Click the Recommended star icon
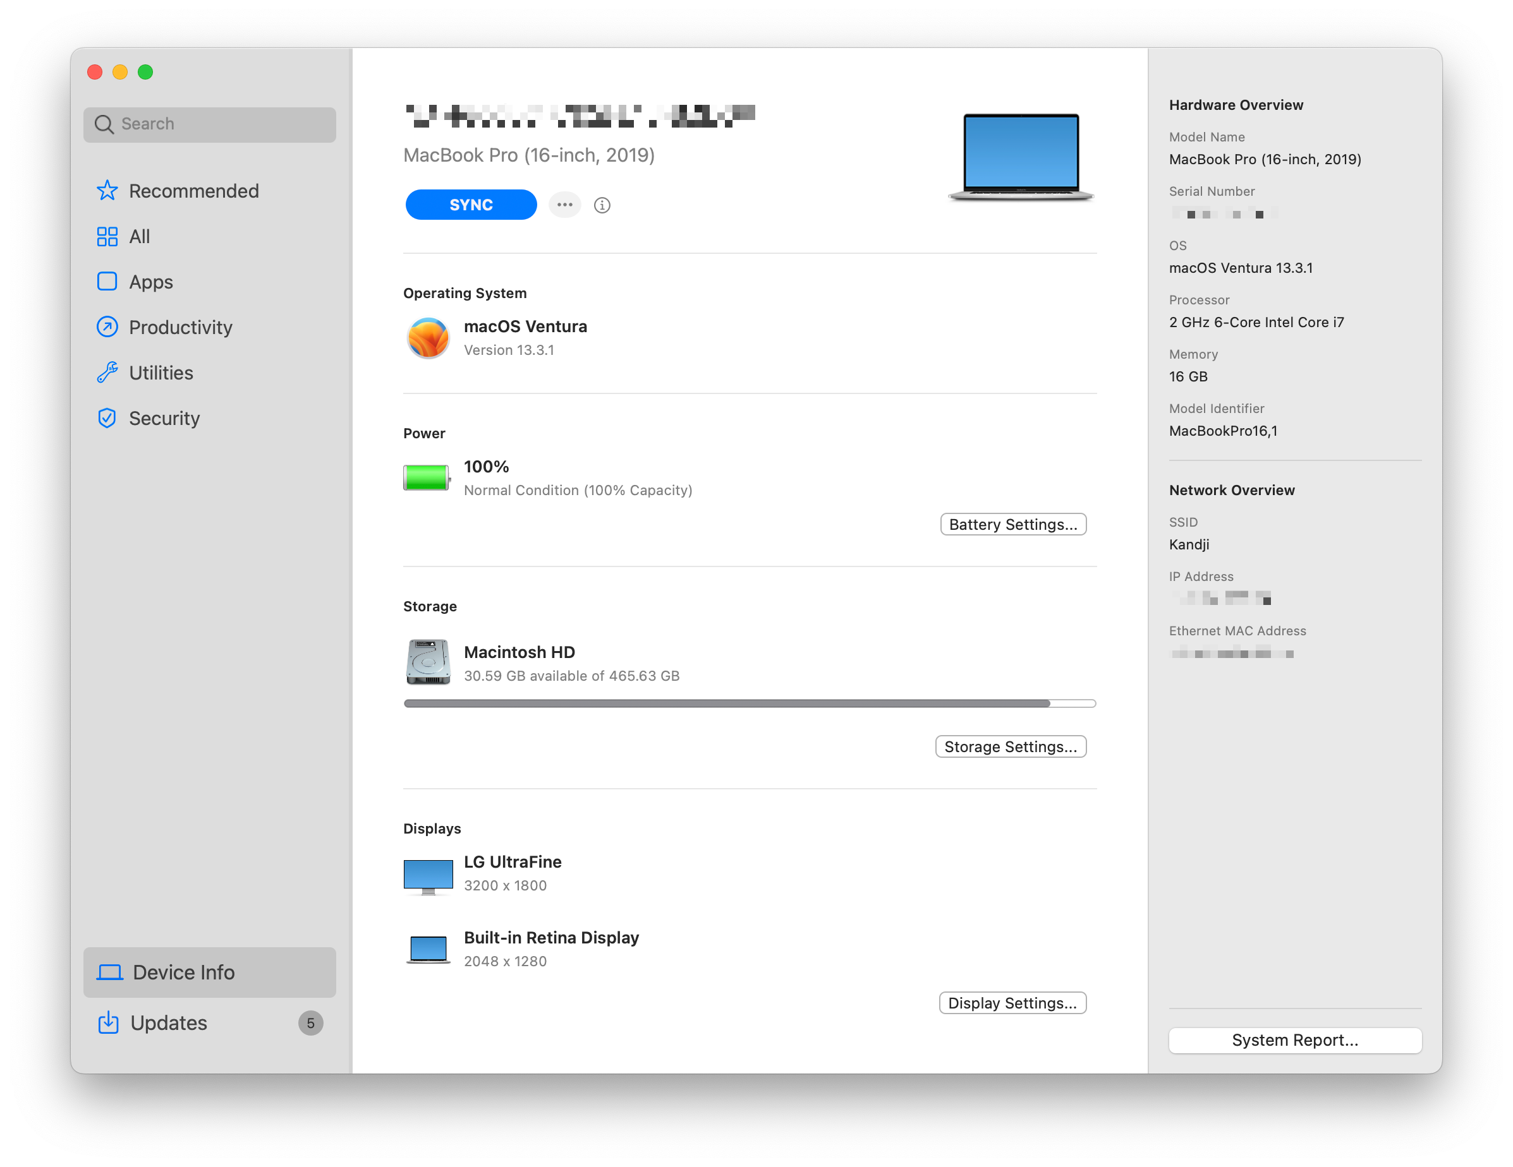This screenshot has height=1167, width=1513. [x=107, y=190]
